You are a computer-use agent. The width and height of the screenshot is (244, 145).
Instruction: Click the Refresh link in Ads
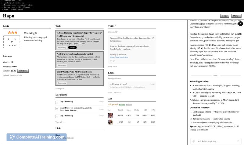pos(129,105)
